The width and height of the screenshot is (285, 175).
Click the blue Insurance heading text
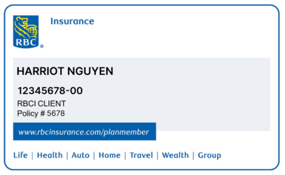coord(72,21)
